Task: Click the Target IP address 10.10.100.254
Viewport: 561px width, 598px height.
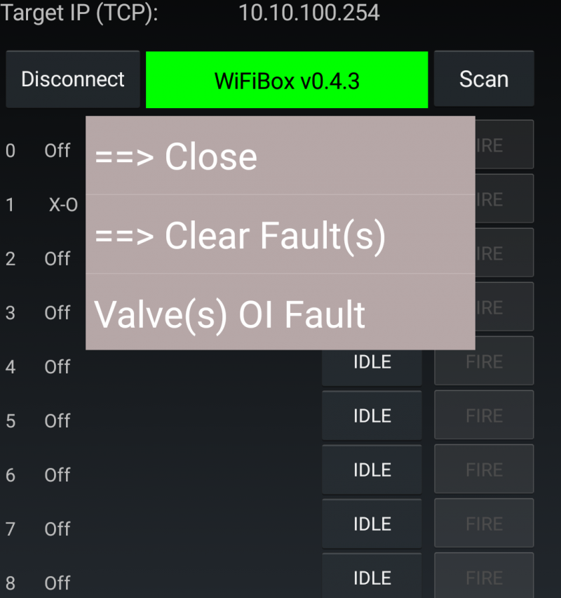Action: point(309,13)
